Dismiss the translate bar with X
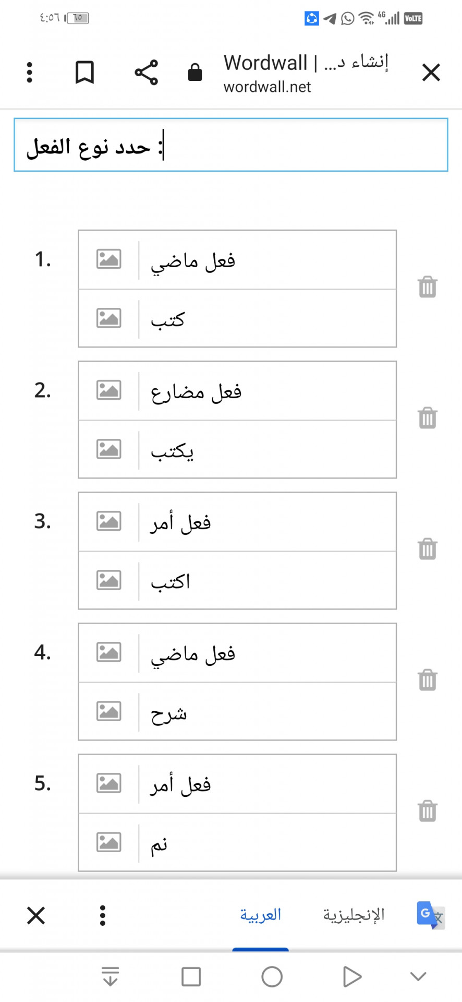 [x=36, y=915]
